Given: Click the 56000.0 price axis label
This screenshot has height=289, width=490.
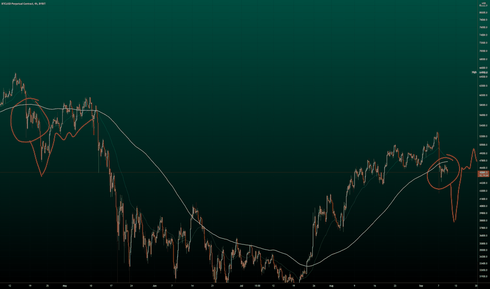Looking at the screenshot, I should point(483,115).
